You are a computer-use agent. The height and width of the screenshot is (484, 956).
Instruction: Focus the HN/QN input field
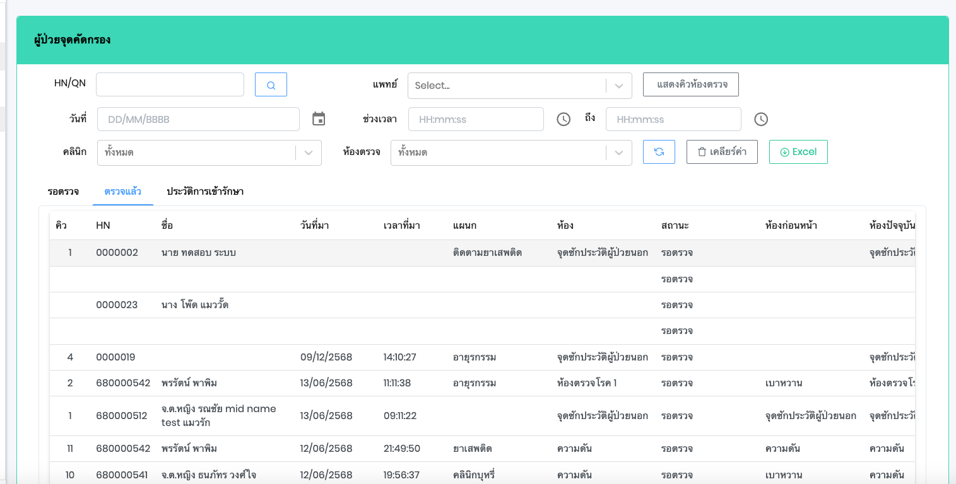pyautogui.click(x=170, y=84)
